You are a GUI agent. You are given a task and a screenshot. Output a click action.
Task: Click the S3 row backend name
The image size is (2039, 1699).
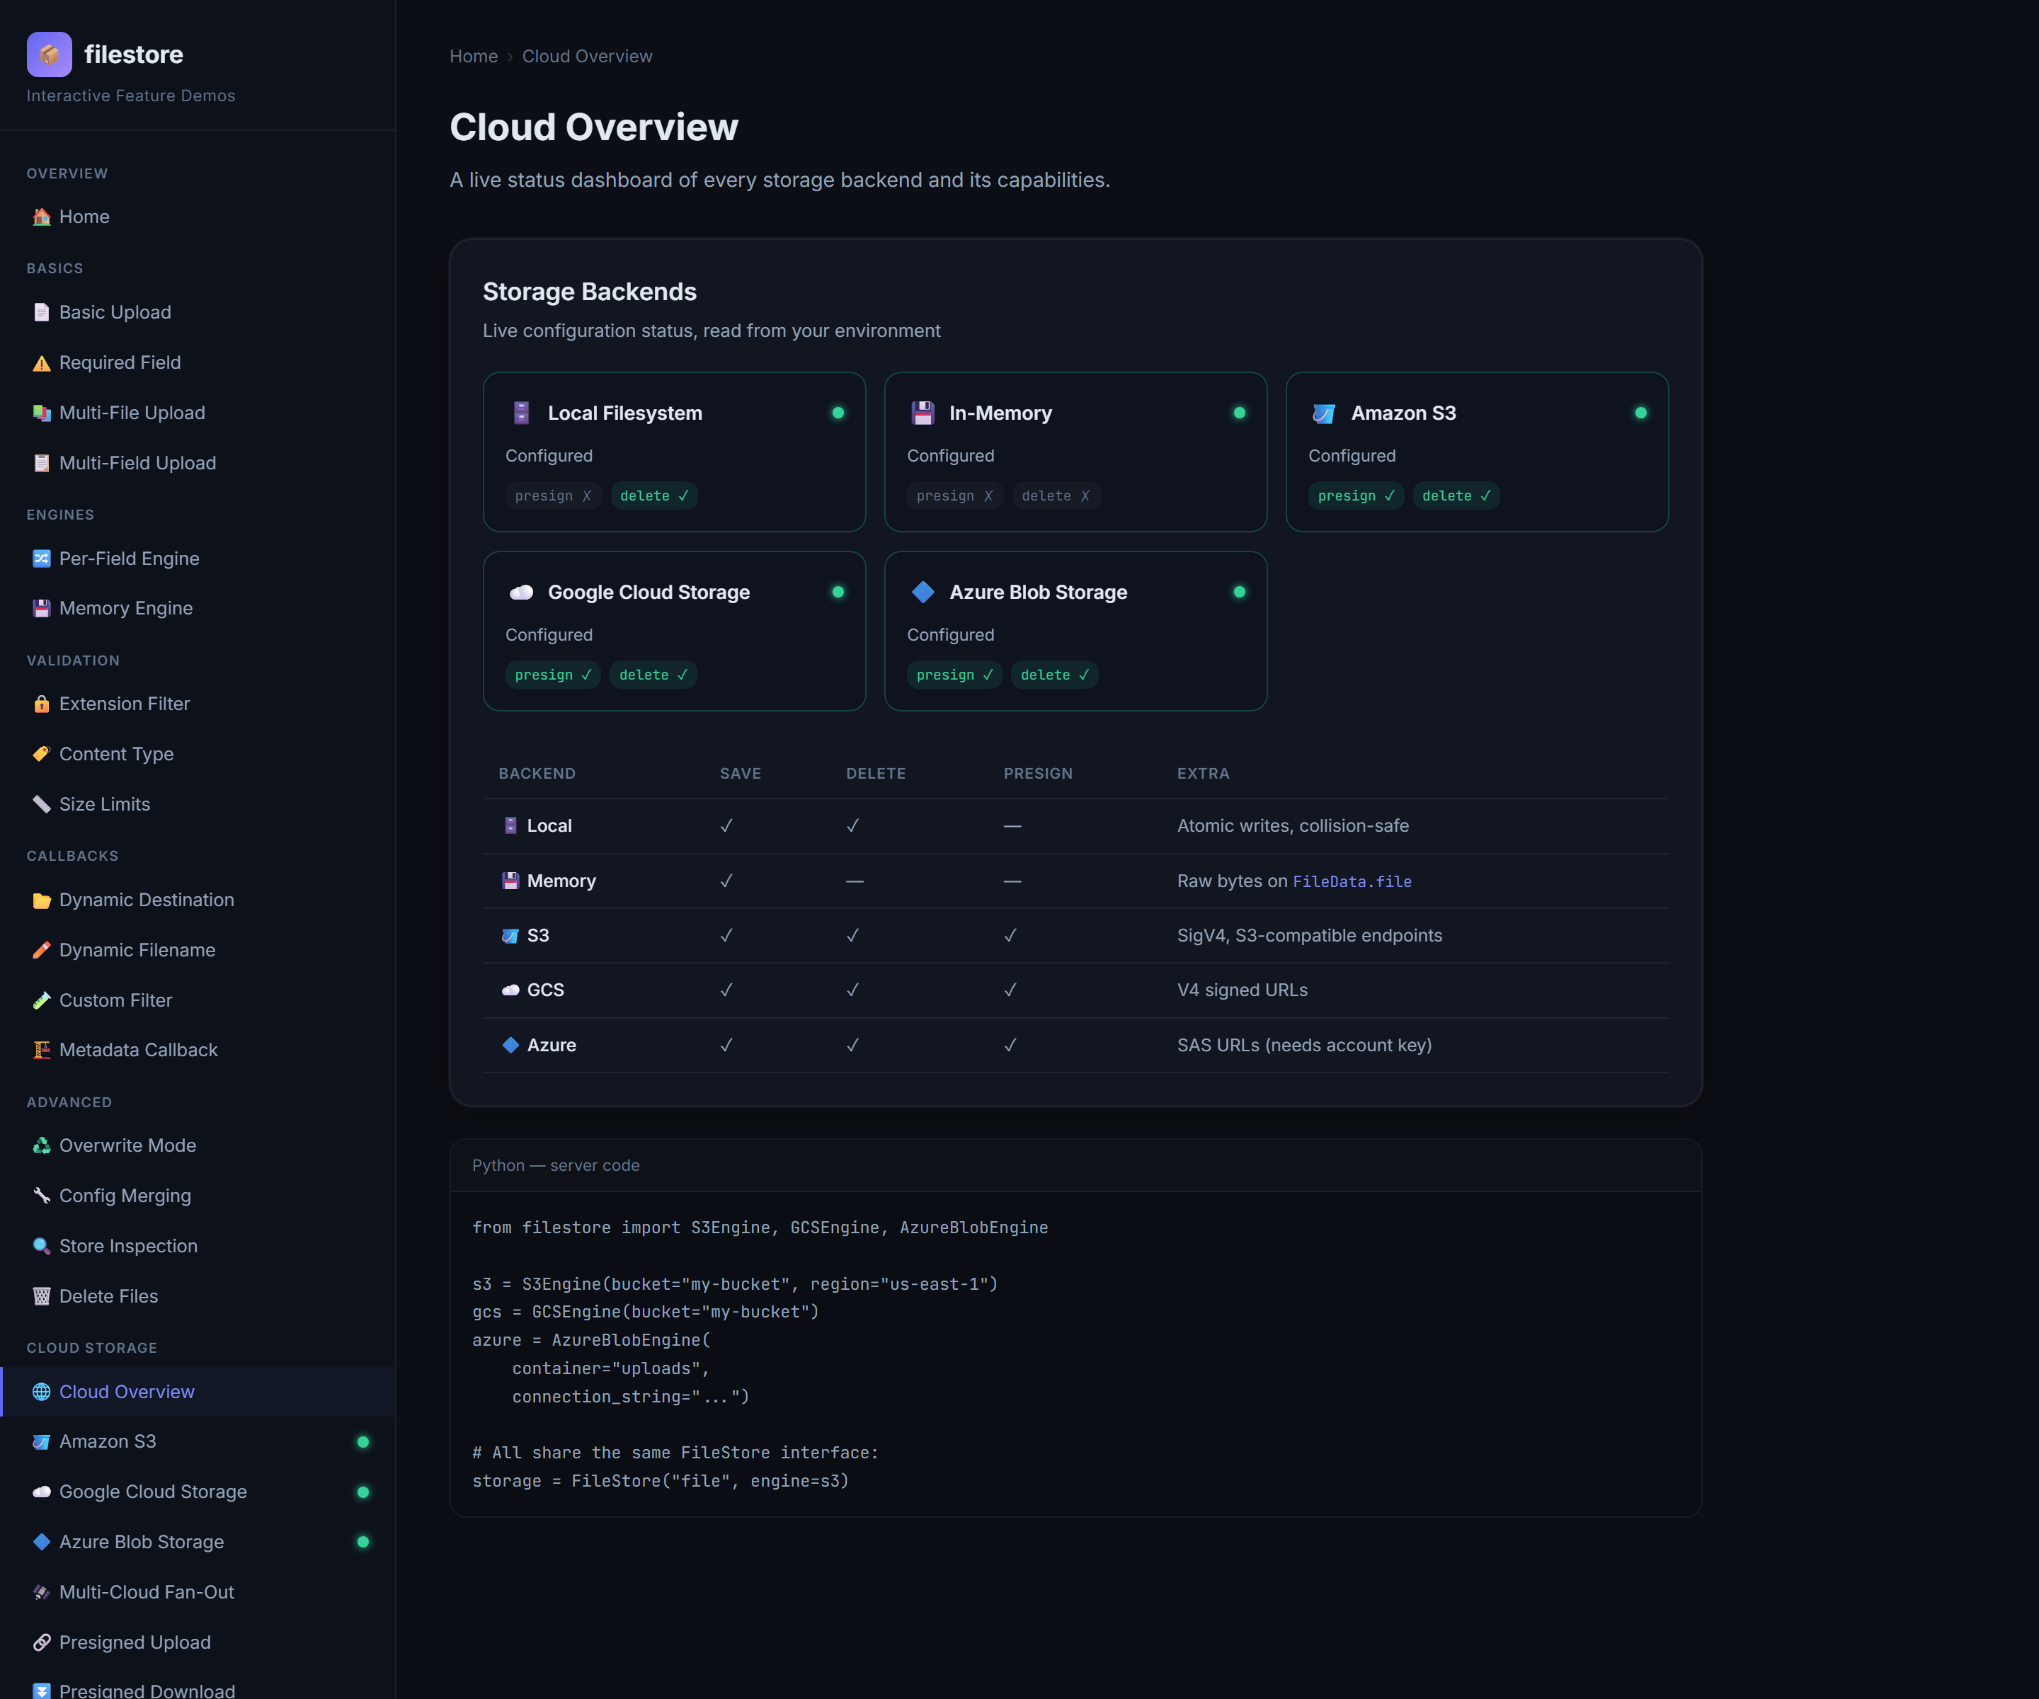click(538, 936)
